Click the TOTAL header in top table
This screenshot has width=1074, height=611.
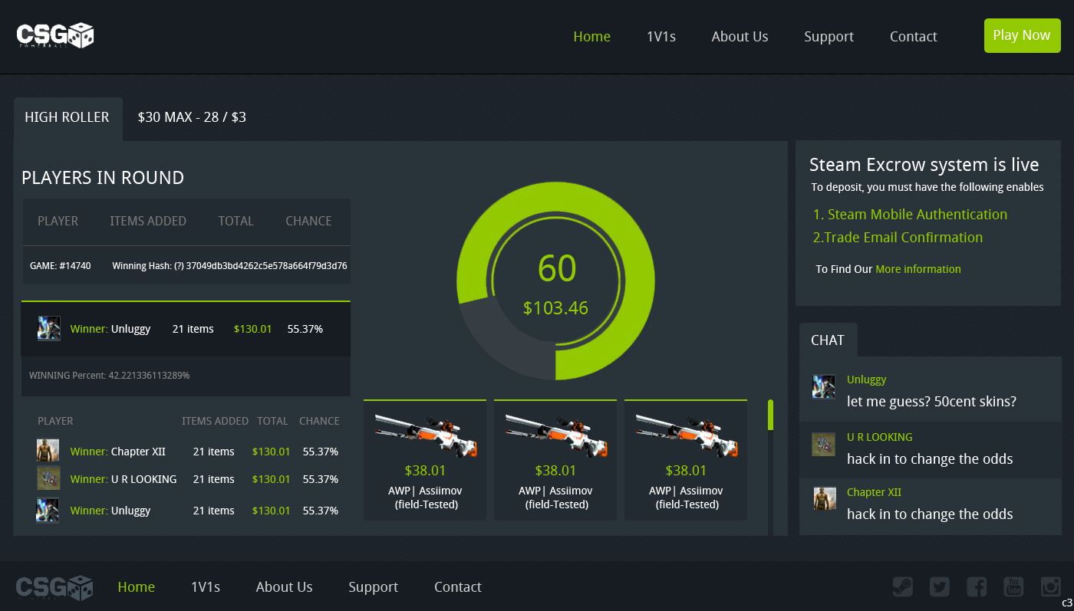[x=236, y=221]
